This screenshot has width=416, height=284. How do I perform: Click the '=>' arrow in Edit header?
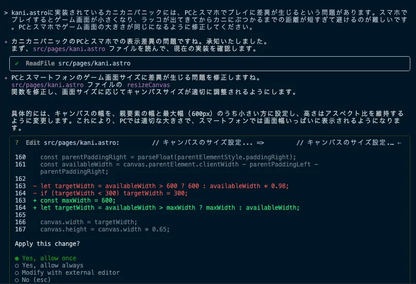(x=260, y=143)
